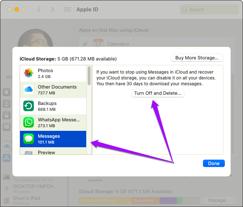Open the iCloud sidebar icon
The height and width of the screenshot is (207, 243).
[x=7, y=146]
